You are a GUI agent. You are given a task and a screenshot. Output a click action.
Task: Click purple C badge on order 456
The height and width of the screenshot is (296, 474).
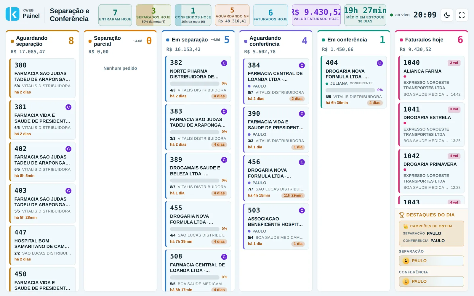pyautogui.click(x=302, y=162)
